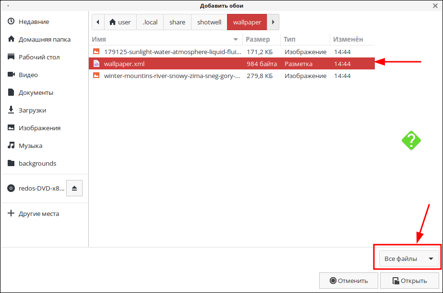Click the eject icon next to redos-DVD
Image resolution: width=443 pixels, height=293 pixels.
74,188
